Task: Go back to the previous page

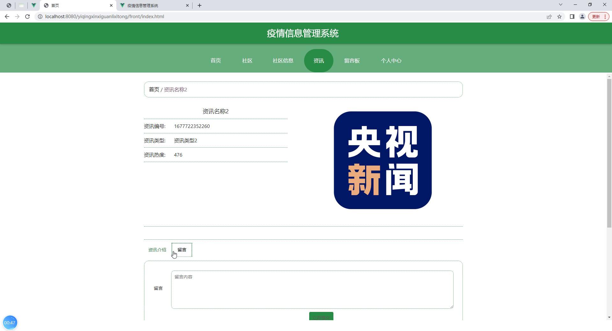Action: [7, 17]
